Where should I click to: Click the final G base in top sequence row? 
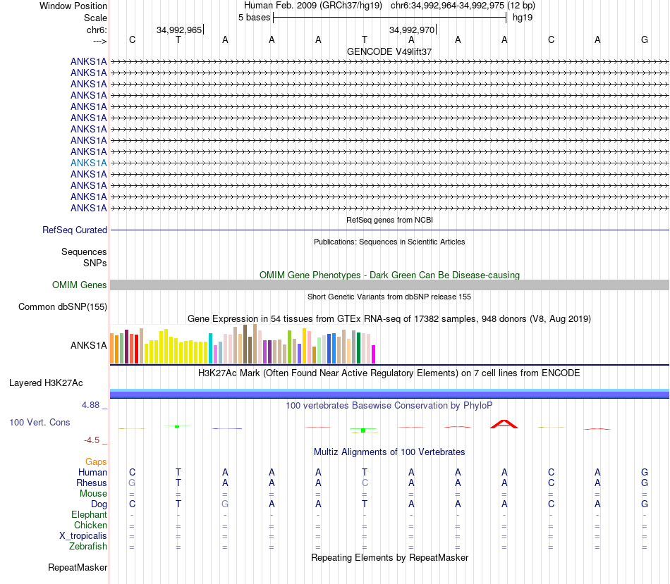645,39
